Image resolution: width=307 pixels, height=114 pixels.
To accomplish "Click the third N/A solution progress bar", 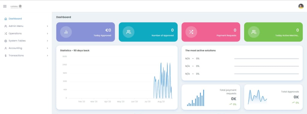I will 267,74.
